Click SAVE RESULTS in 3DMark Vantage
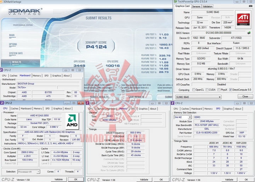 click(x=136, y=97)
